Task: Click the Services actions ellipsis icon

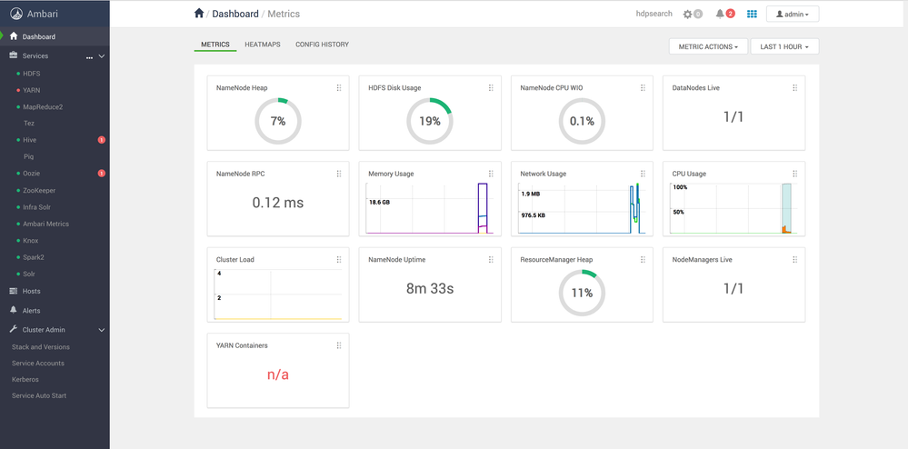Action: tap(89, 57)
